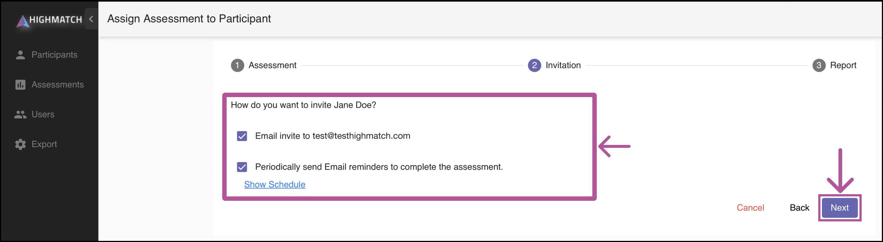Click the Export gear icon
The height and width of the screenshot is (242, 883).
pyautogui.click(x=21, y=144)
